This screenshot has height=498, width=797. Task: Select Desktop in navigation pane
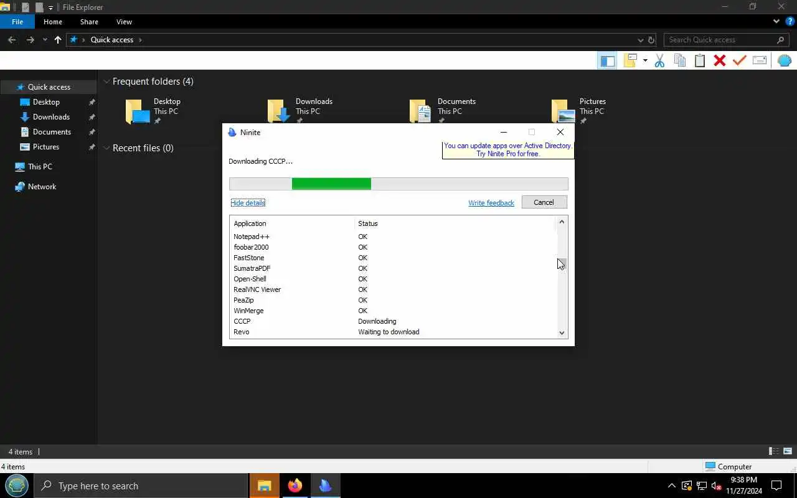pos(46,102)
